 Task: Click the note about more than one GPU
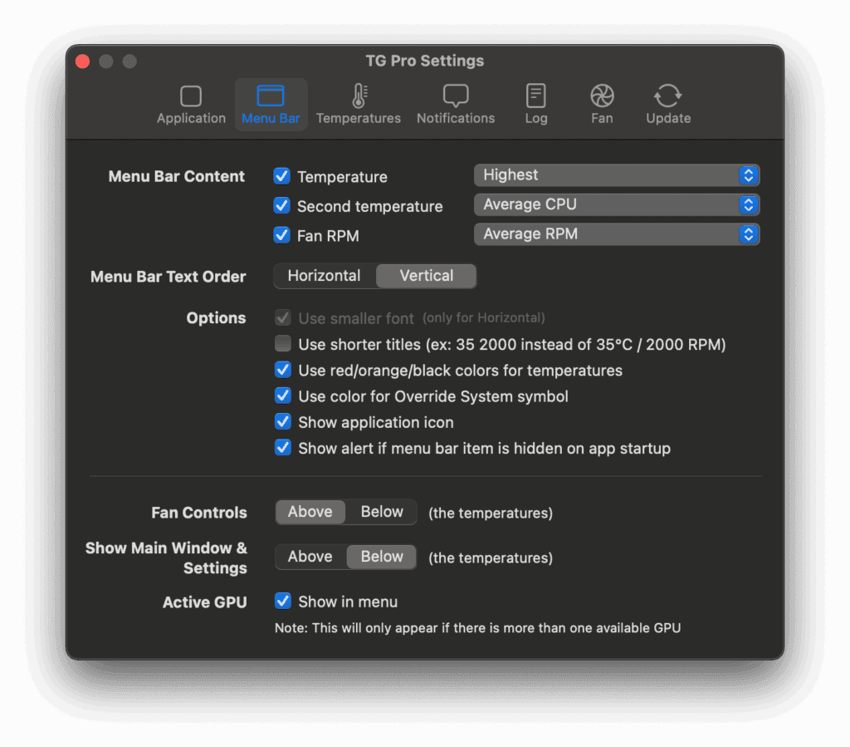point(477,628)
